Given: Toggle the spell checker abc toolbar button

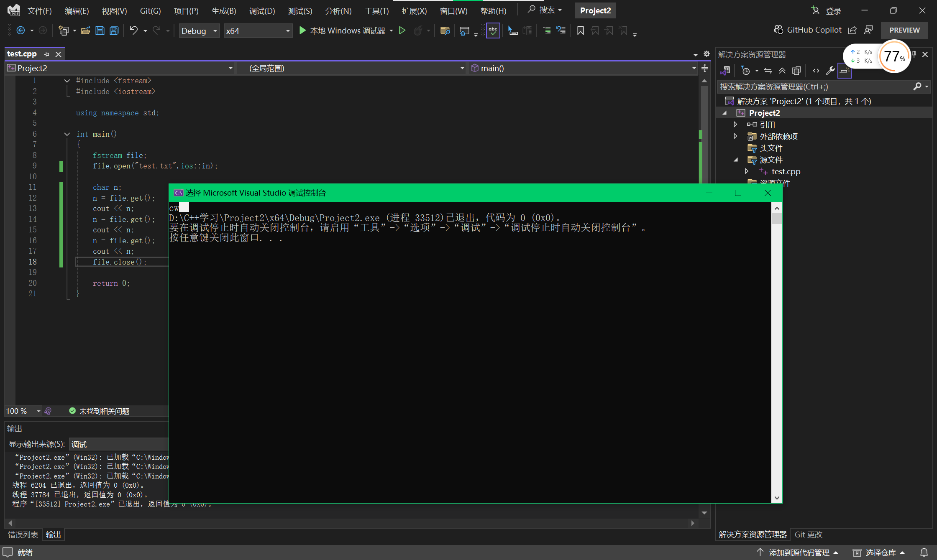Looking at the screenshot, I should pos(493,31).
